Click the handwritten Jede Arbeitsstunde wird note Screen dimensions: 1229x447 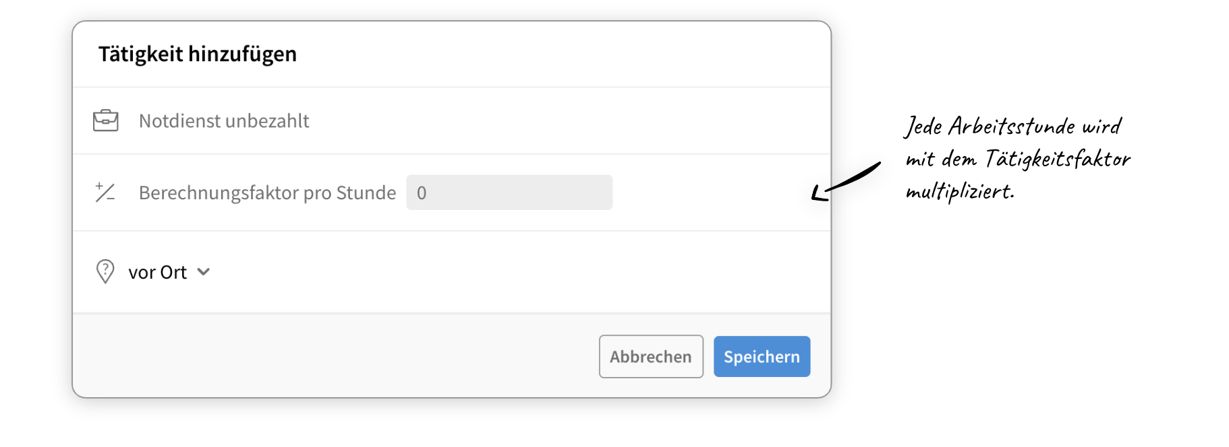click(1012, 127)
